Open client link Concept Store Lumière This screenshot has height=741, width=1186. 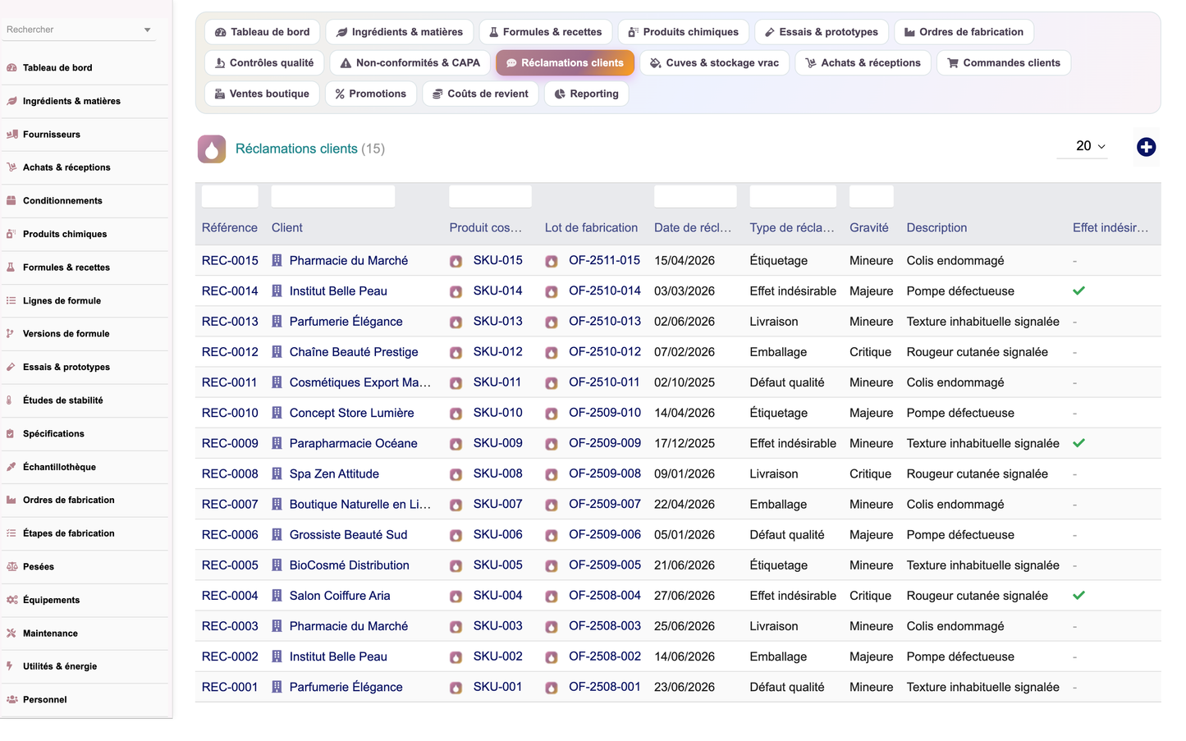tap(351, 413)
